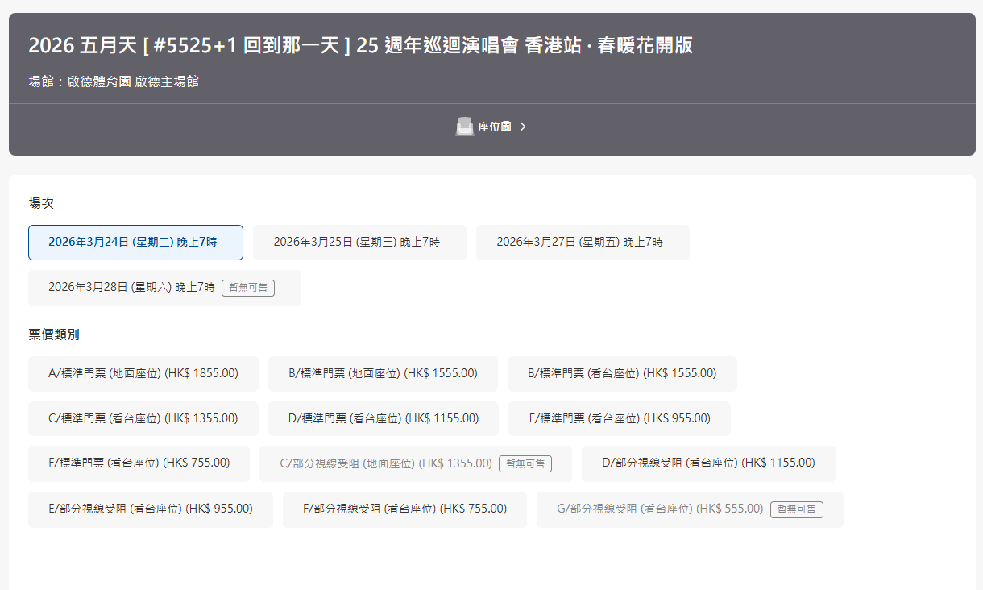Select C/標準門票 看台座位 HK$ 1355.00
The image size is (983, 590).
[143, 418]
